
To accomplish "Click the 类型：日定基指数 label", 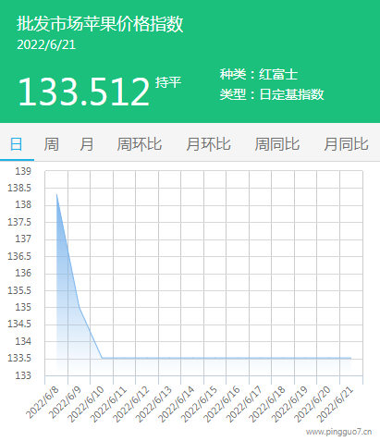I will pos(272,94).
